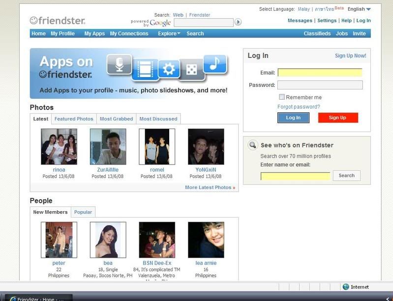Switch to Featured Photos tab
The height and width of the screenshot is (301, 393).
74,119
